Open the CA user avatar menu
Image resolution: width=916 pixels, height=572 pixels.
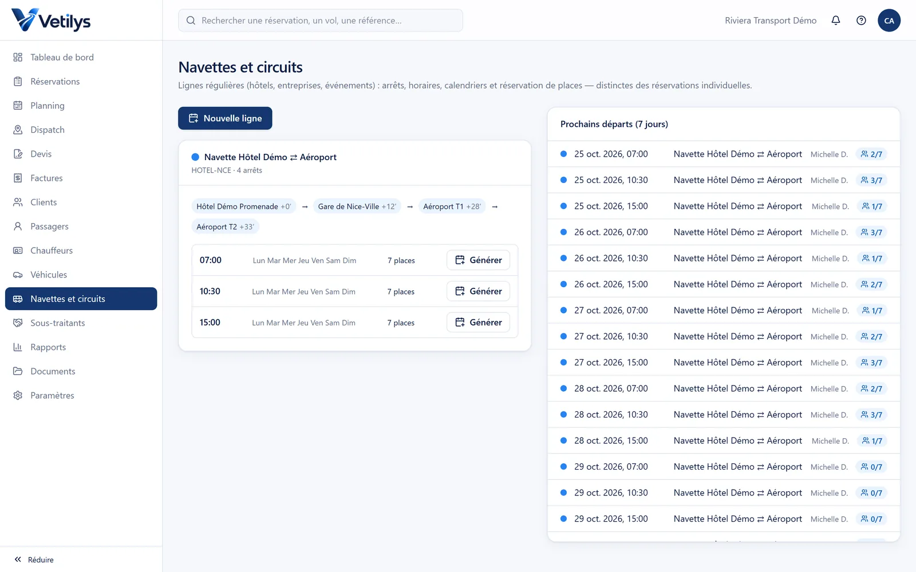(889, 21)
